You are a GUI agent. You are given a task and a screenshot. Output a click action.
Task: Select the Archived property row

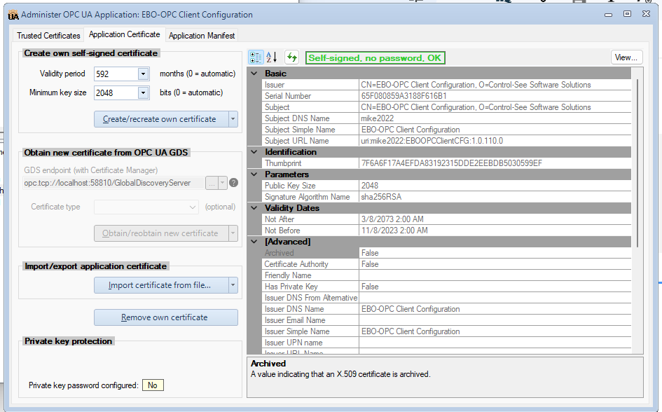[447, 253]
